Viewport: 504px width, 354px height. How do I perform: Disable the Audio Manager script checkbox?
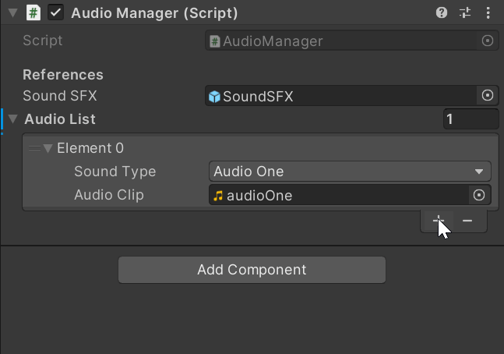(x=55, y=13)
